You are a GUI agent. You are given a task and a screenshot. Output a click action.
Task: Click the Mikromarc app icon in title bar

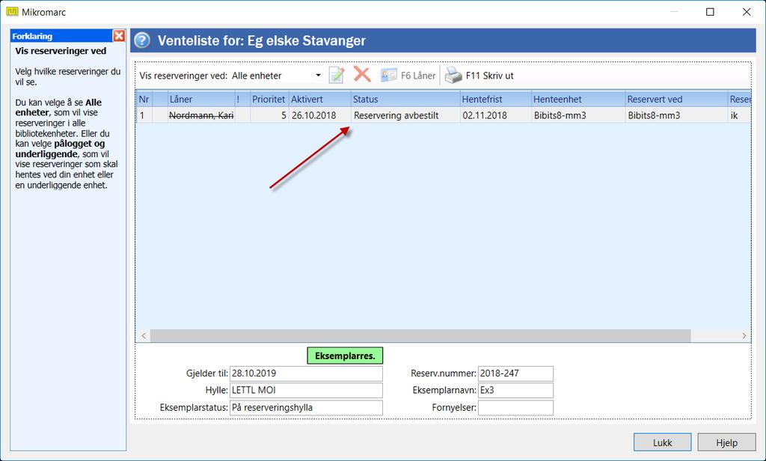[12, 12]
